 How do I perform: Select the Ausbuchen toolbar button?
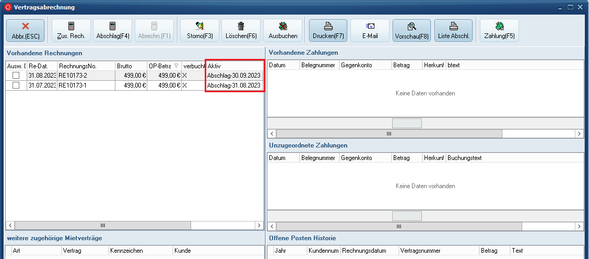point(282,31)
